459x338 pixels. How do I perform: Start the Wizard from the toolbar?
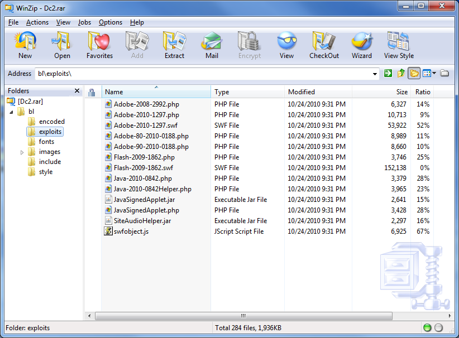pyautogui.click(x=361, y=45)
